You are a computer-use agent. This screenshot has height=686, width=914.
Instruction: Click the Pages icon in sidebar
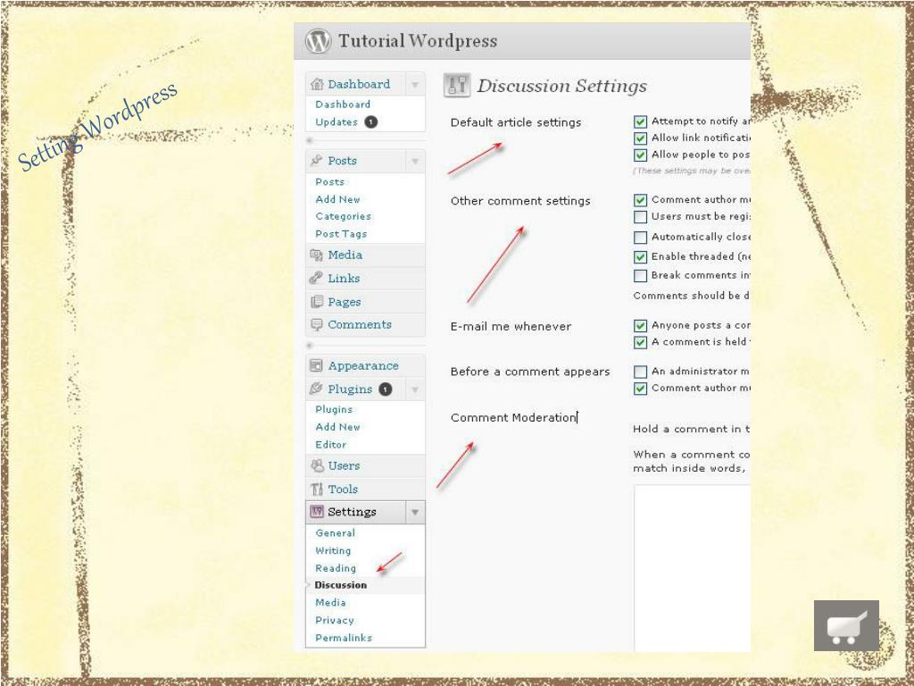(317, 302)
